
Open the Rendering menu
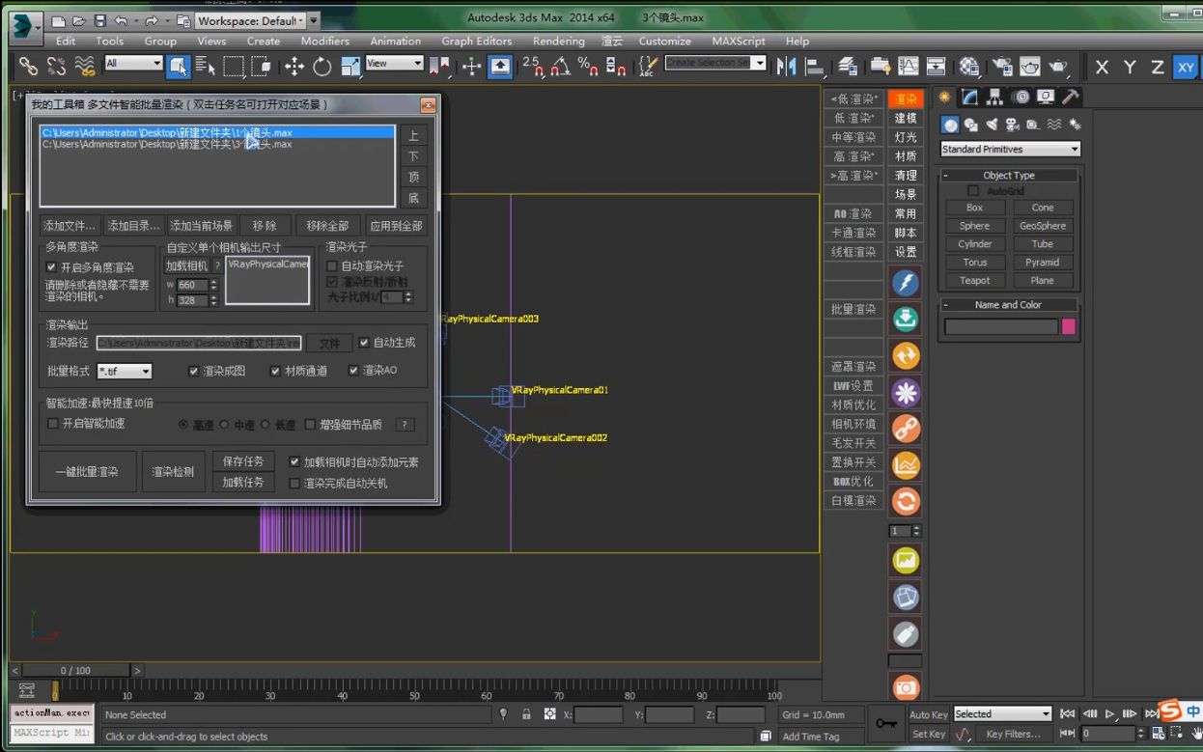pyautogui.click(x=558, y=42)
